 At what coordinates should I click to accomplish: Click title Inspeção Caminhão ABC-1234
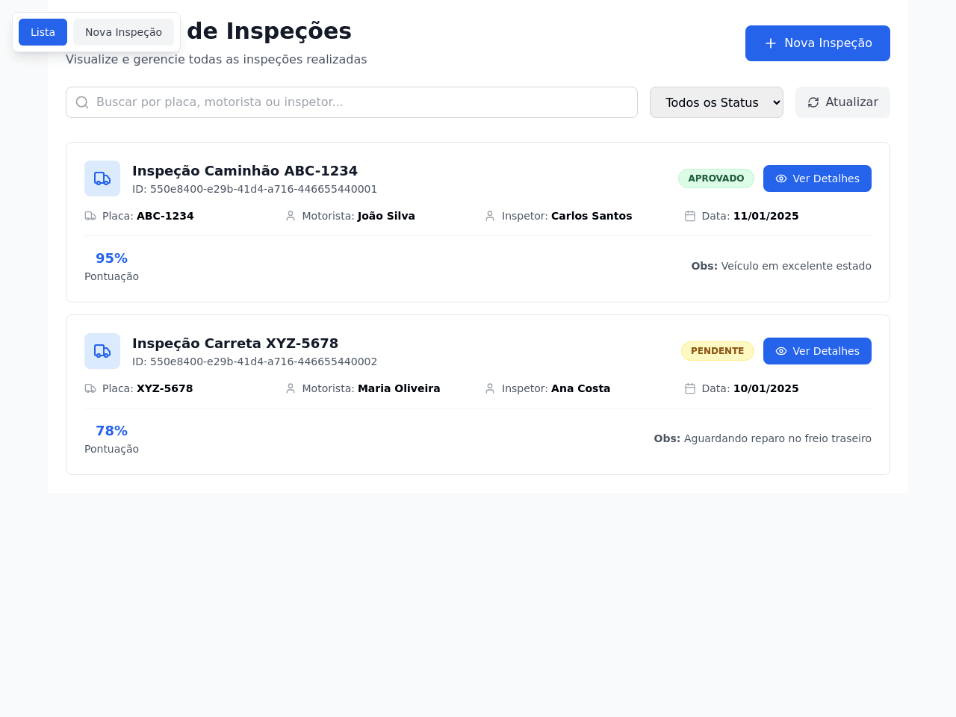pyautogui.click(x=245, y=170)
